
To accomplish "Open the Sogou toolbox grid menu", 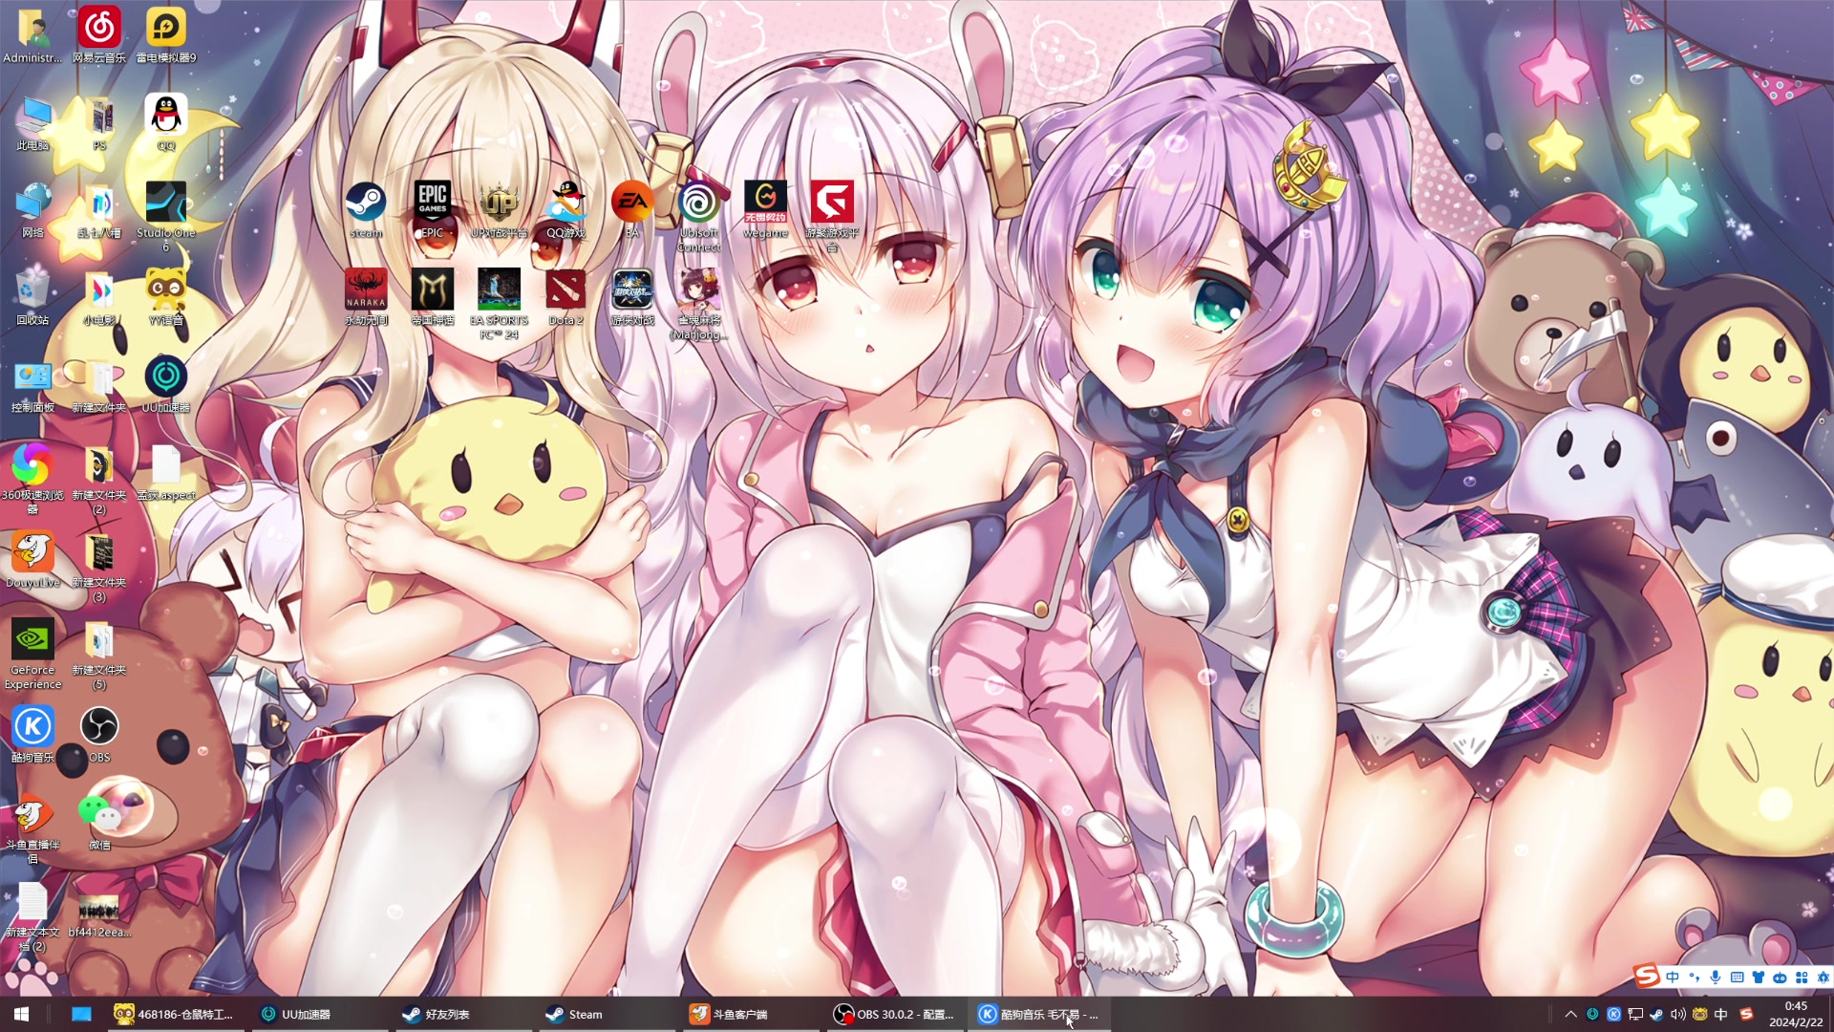I will pos(1802,977).
